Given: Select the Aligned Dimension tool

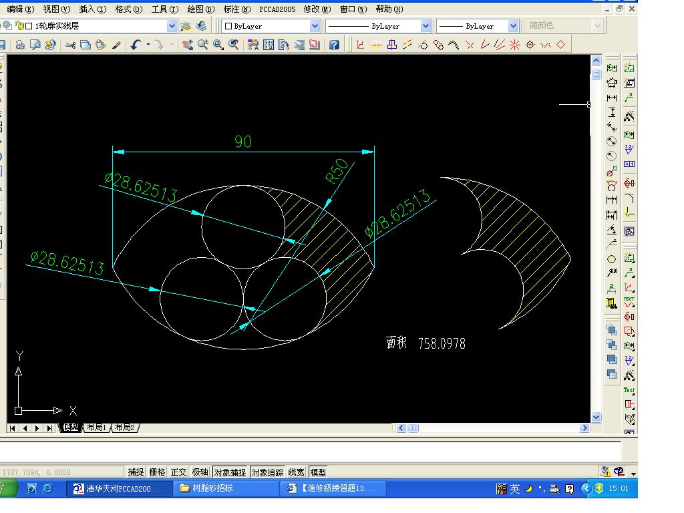Looking at the screenshot, I should (x=612, y=127).
